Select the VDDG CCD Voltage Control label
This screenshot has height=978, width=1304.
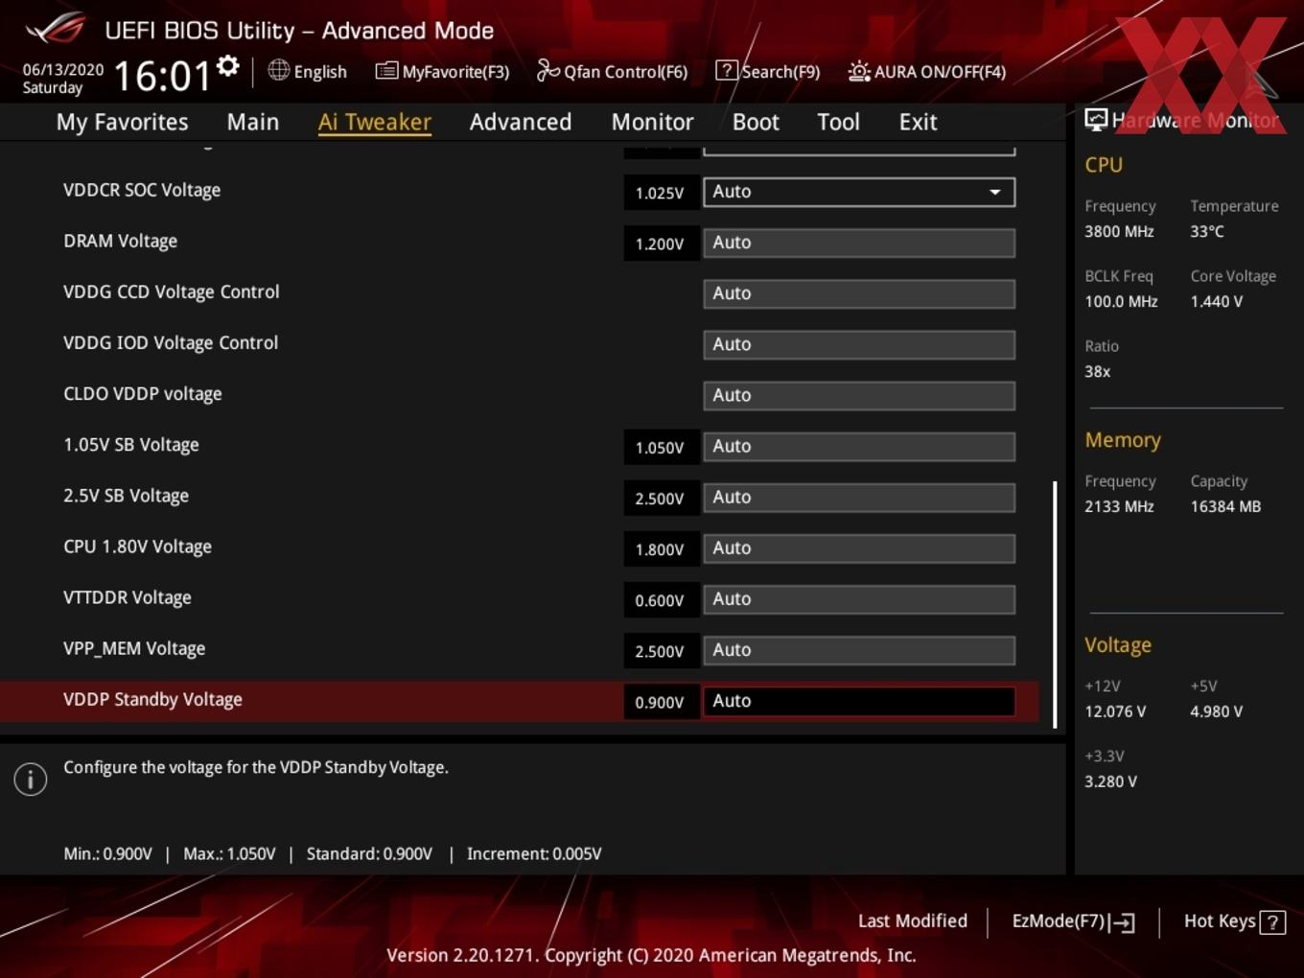click(171, 291)
